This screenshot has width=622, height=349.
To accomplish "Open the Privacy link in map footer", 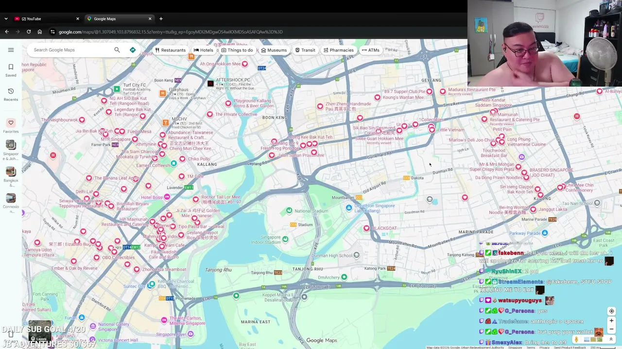I will coord(544,348).
